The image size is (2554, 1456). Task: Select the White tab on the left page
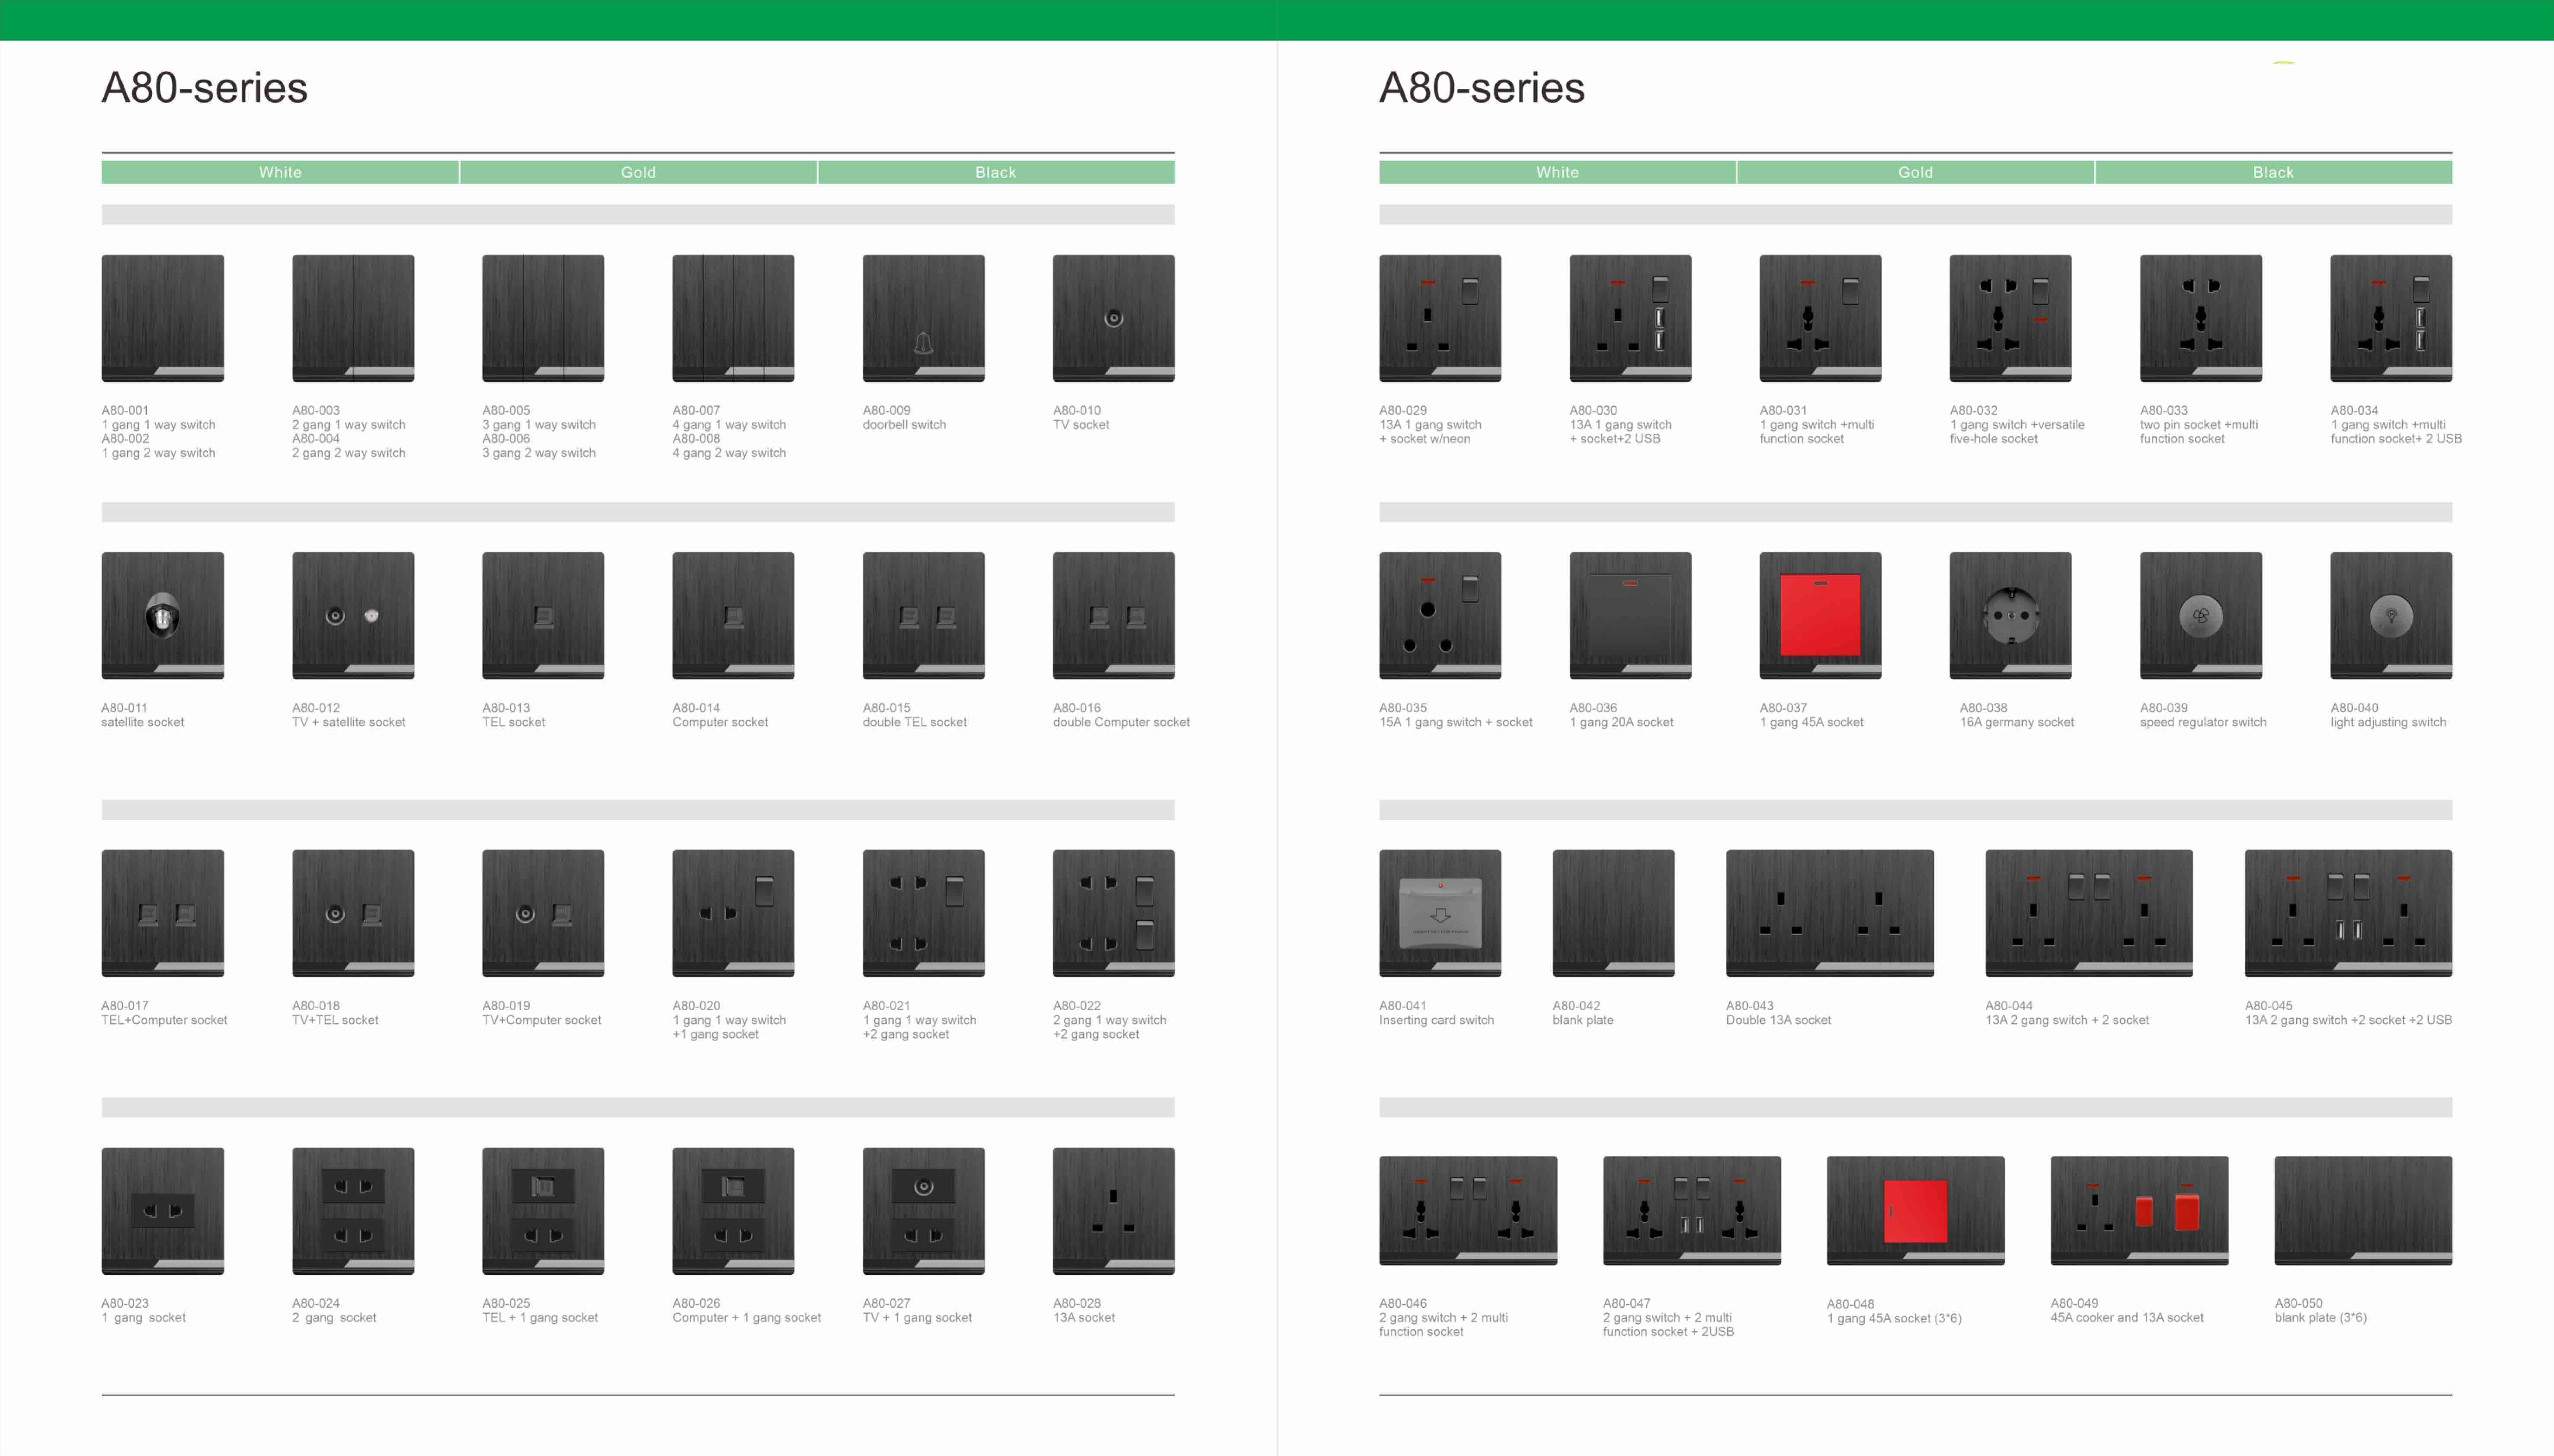[x=280, y=172]
